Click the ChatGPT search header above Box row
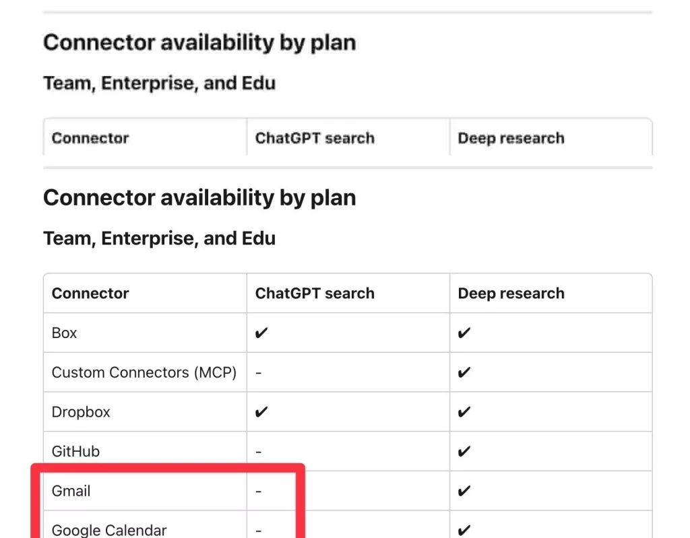The height and width of the screenshot is (538, 690). pos(314,294)
